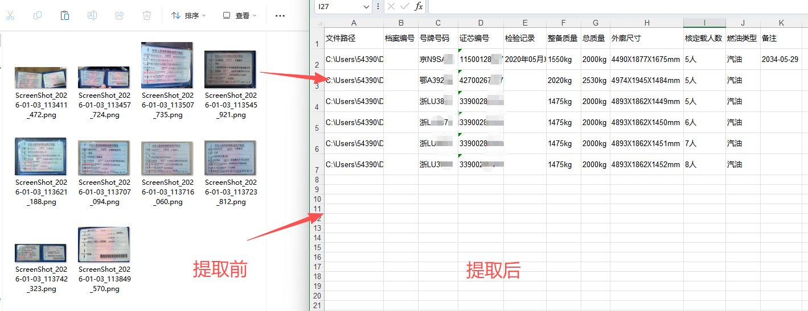Click the 号牌号码 header cell
Screen dimensions: 808x311
(x=438, y=38)
